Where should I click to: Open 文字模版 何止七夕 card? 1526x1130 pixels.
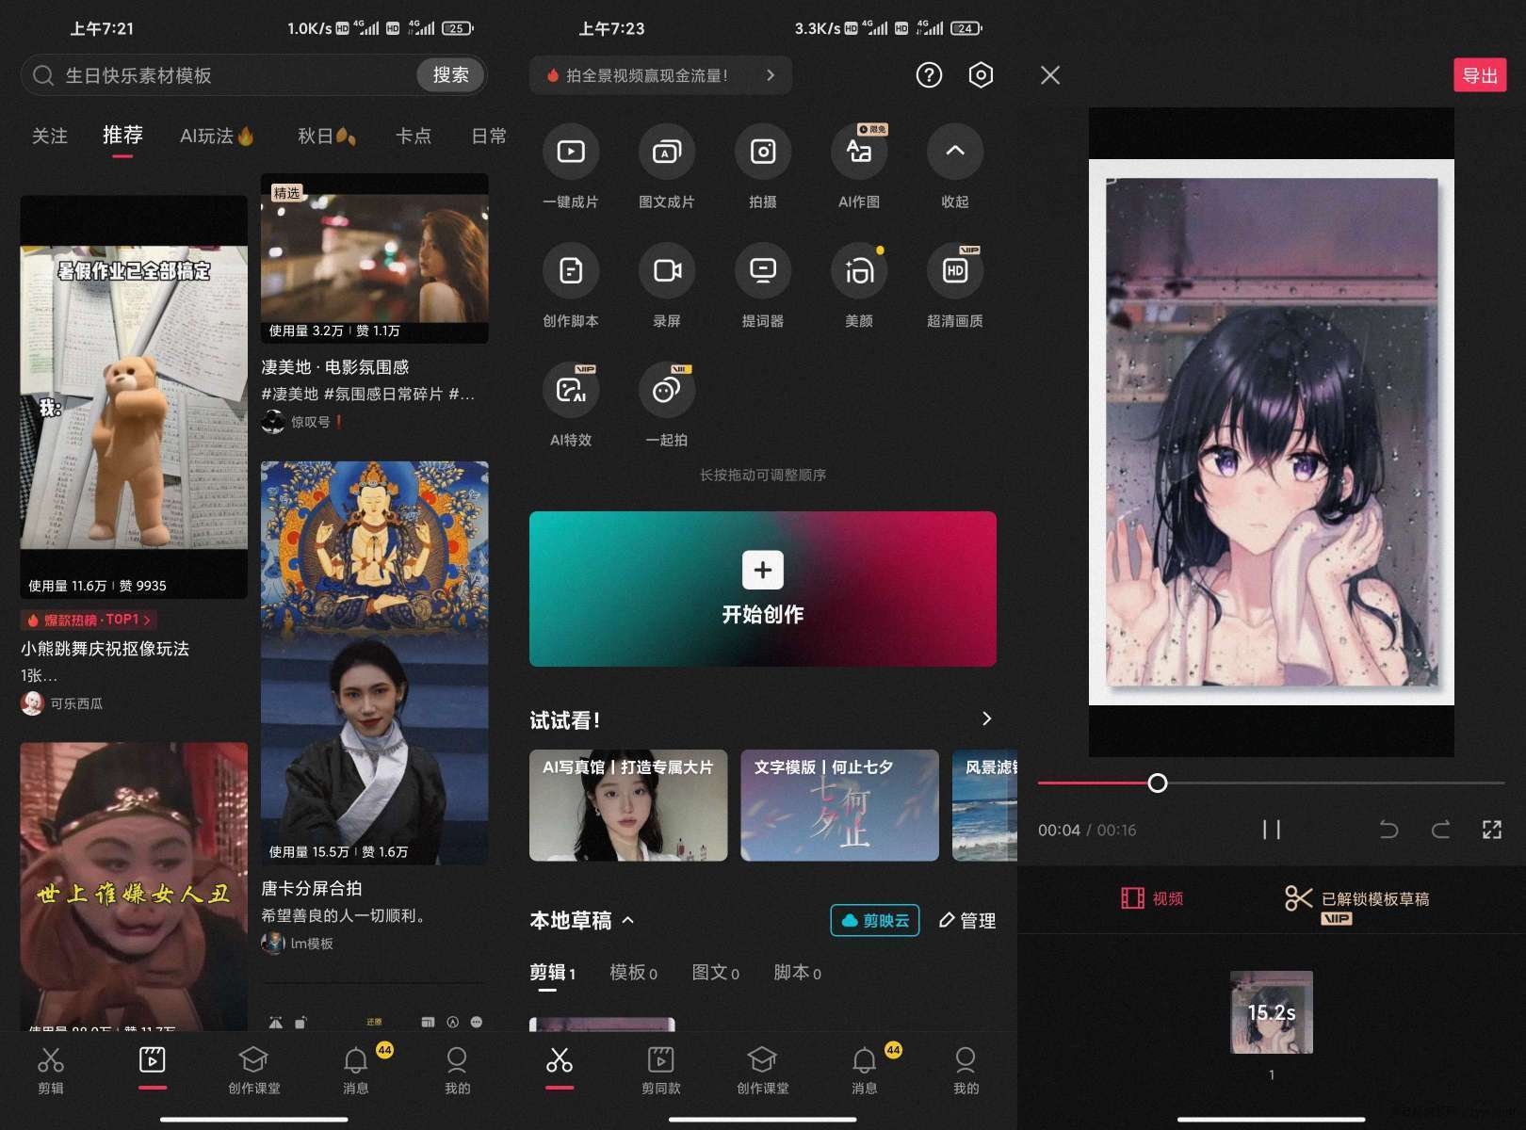click(x=839, y=805)
